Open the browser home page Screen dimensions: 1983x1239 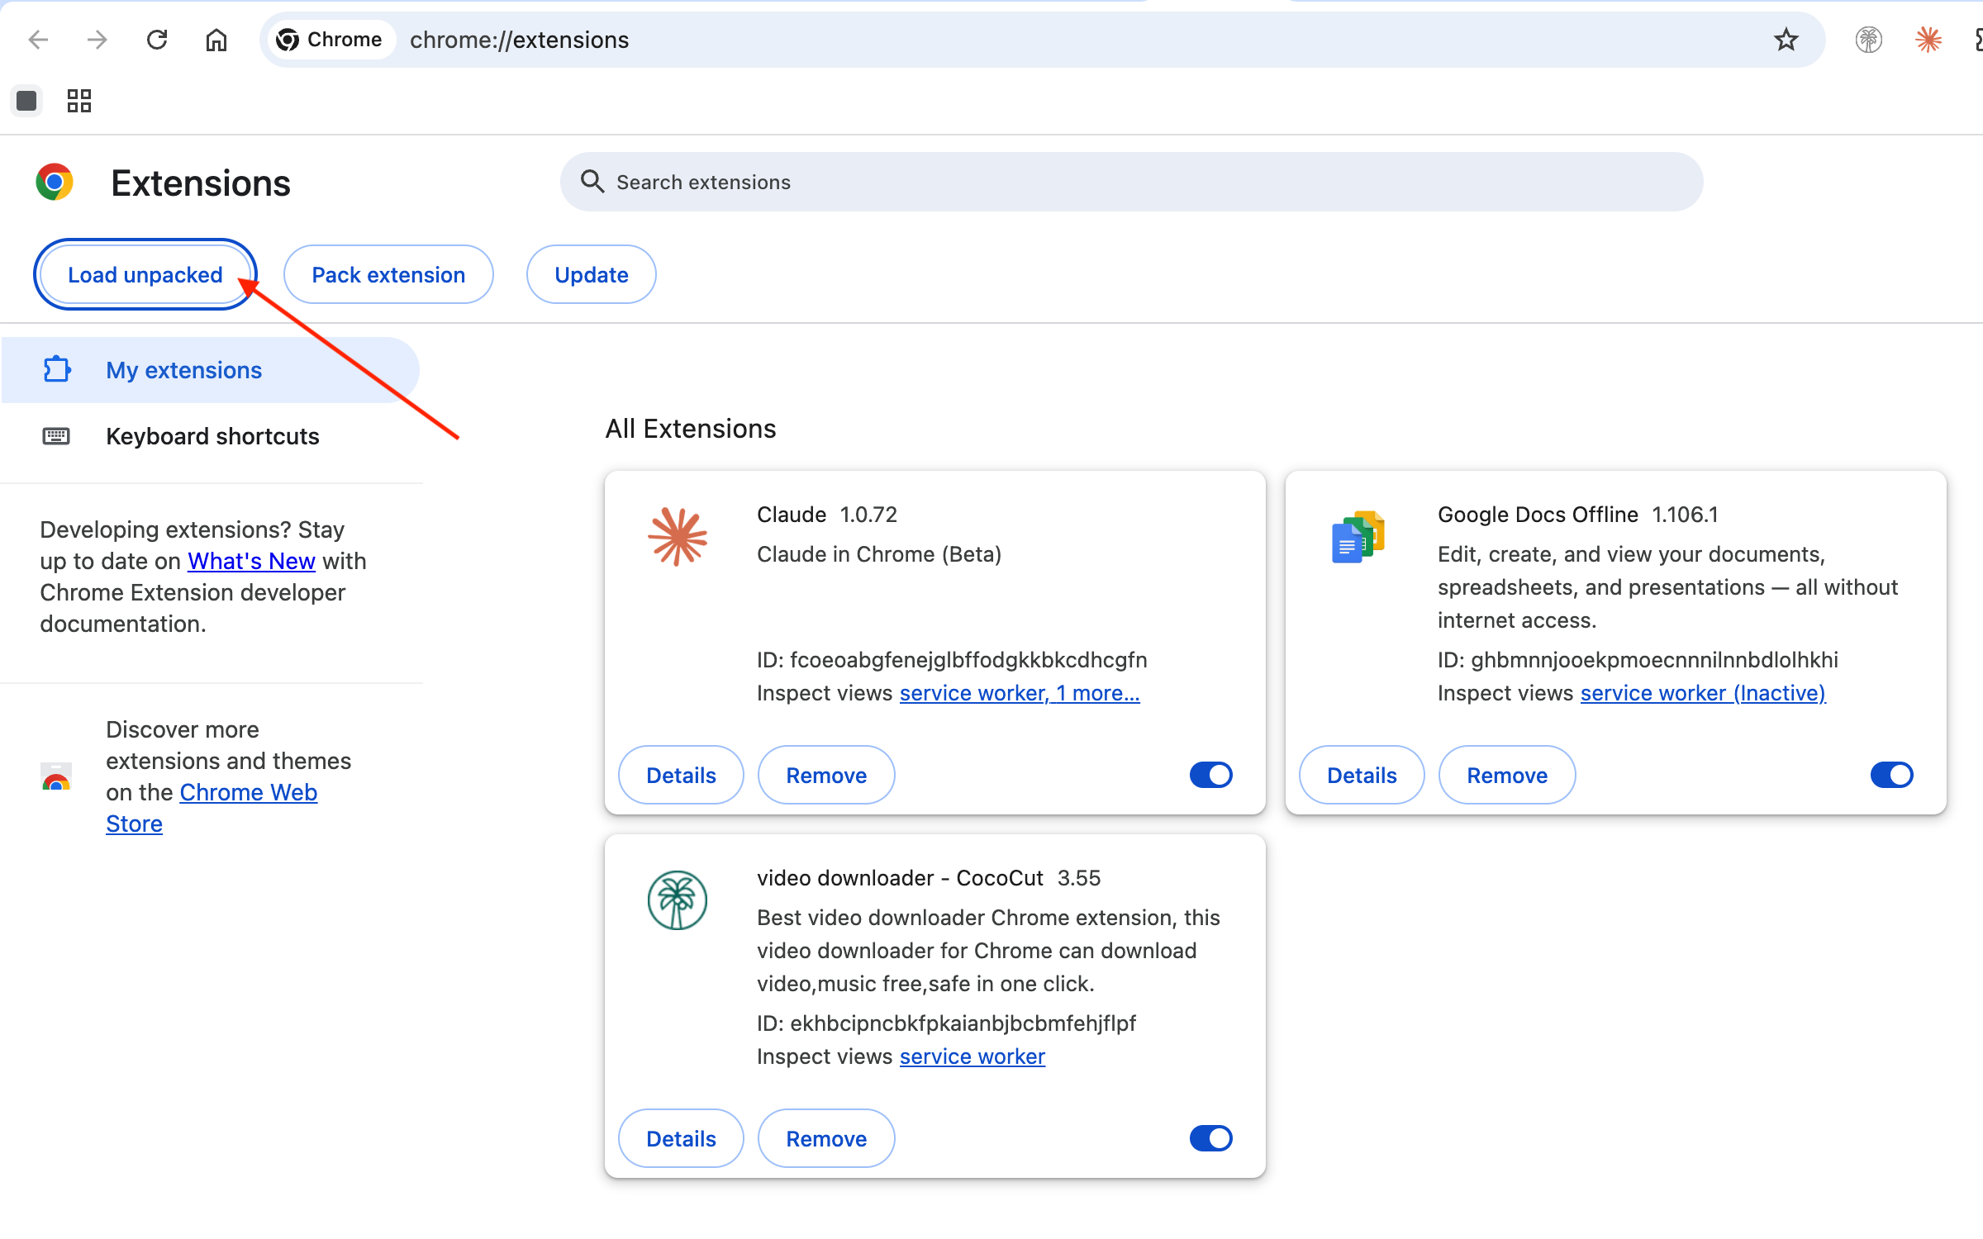pos(216,40)
